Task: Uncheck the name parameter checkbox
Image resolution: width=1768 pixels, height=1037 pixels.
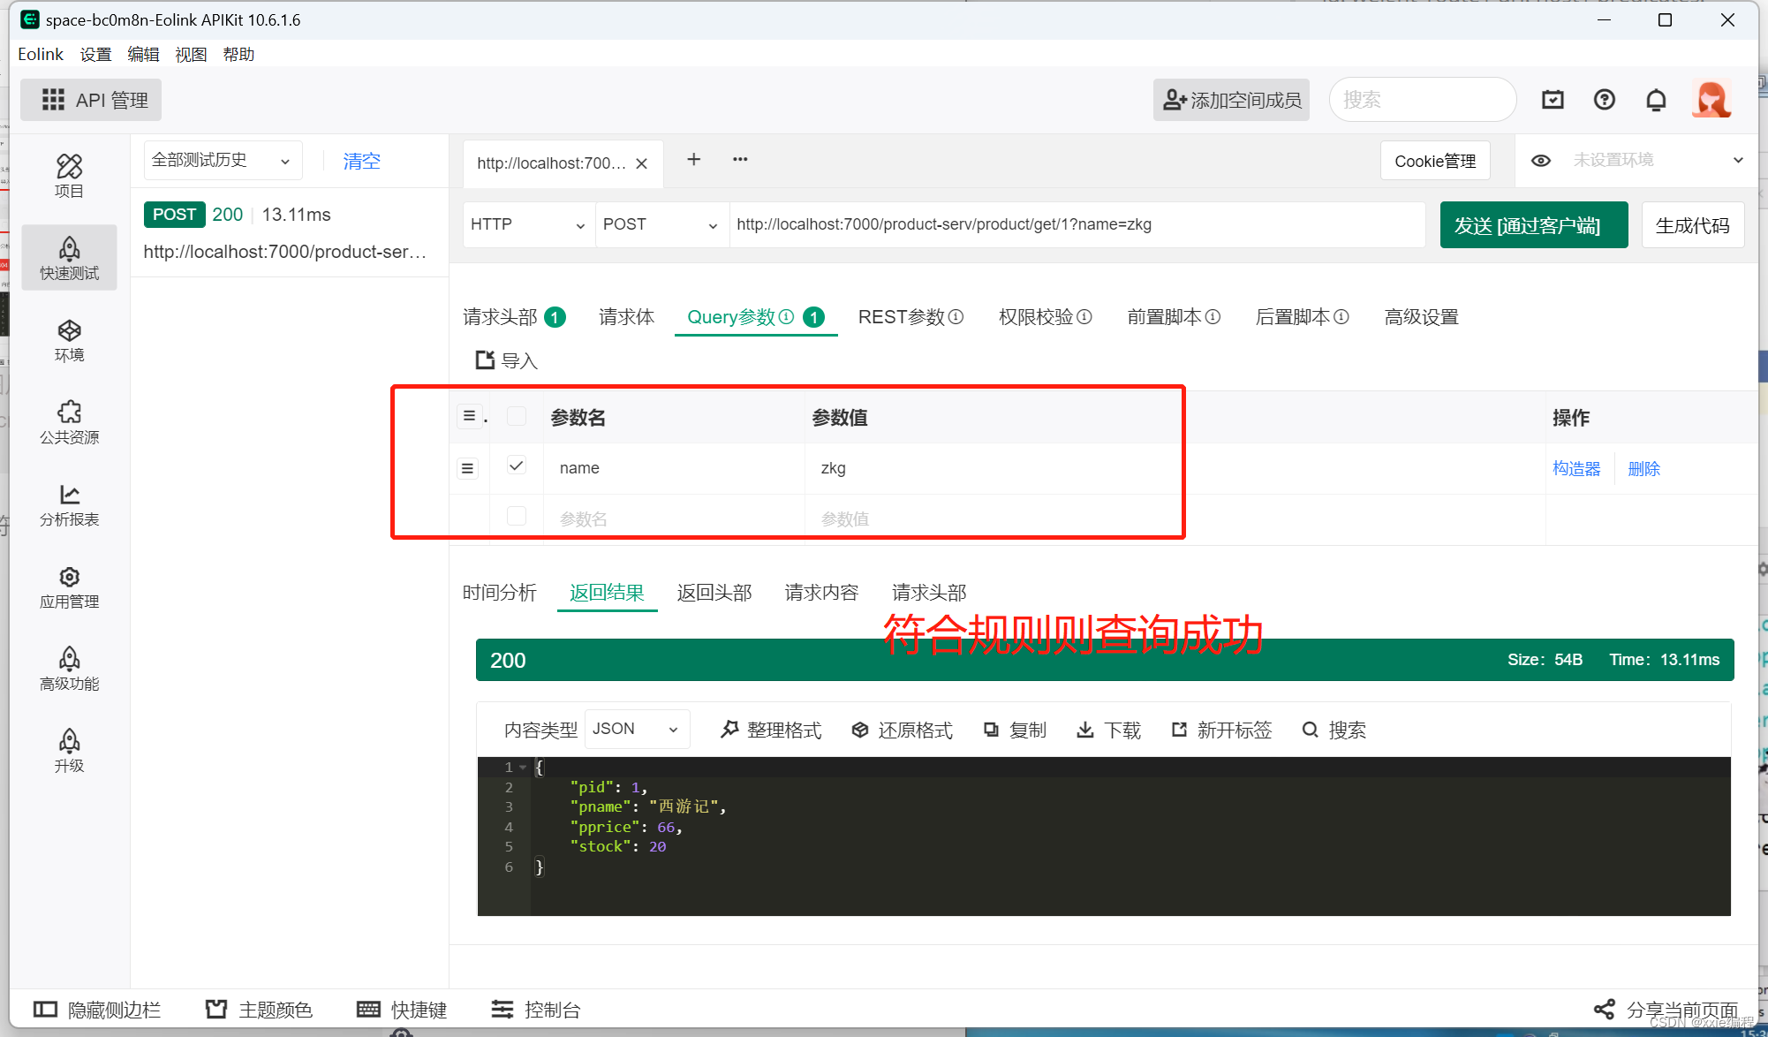Action: [517, 466]
